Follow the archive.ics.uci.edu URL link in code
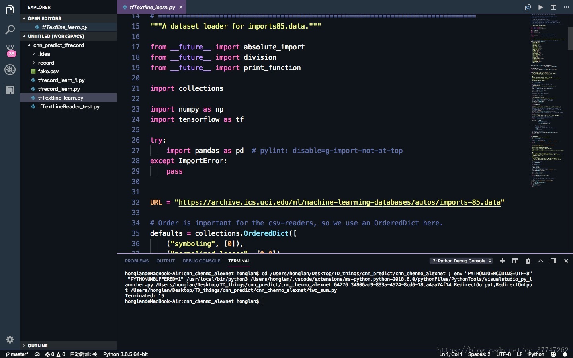Image resolution: width=573 pixels, height=358 pixels. (x=339, y=202)
